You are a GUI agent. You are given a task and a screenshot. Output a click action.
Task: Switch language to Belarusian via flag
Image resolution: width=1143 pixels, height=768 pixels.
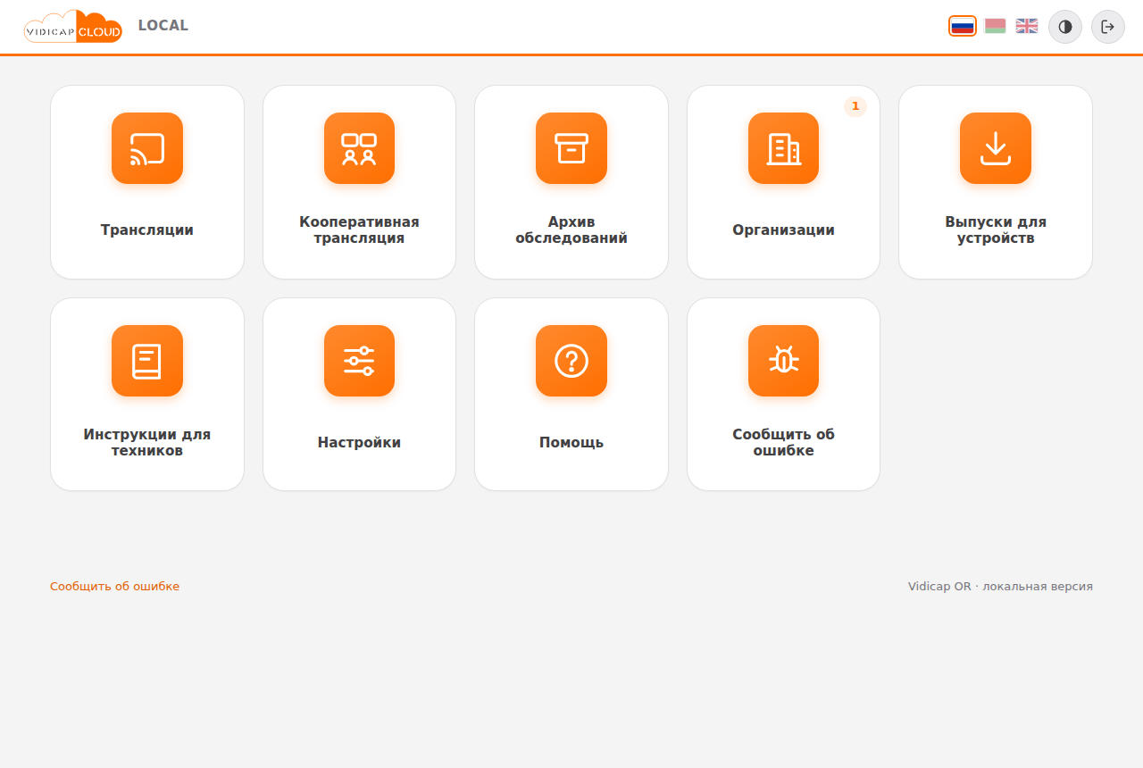(x=995, y=26)
